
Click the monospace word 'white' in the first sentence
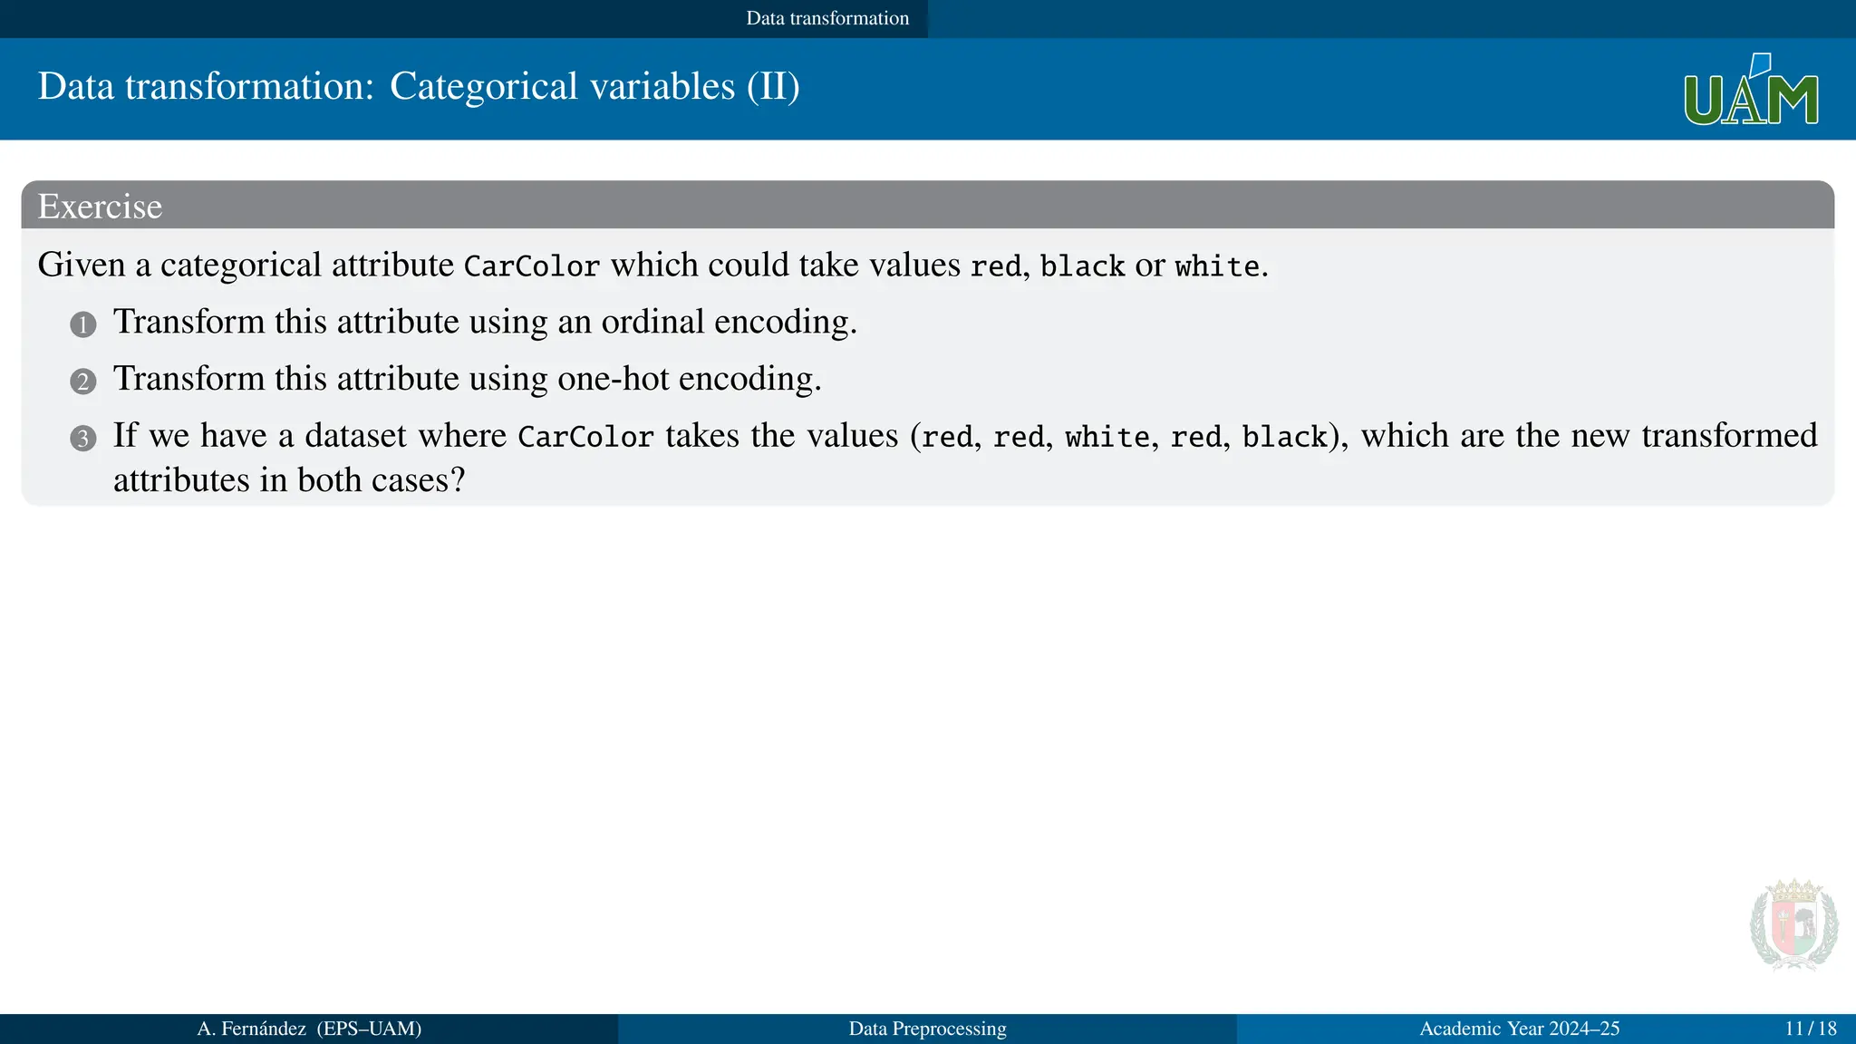[1217, 266]
